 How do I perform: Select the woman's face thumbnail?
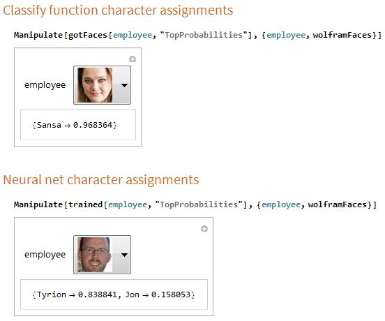click(95, 85)
